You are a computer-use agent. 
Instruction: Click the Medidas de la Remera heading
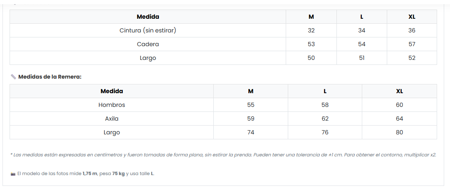tap(49, 77)
